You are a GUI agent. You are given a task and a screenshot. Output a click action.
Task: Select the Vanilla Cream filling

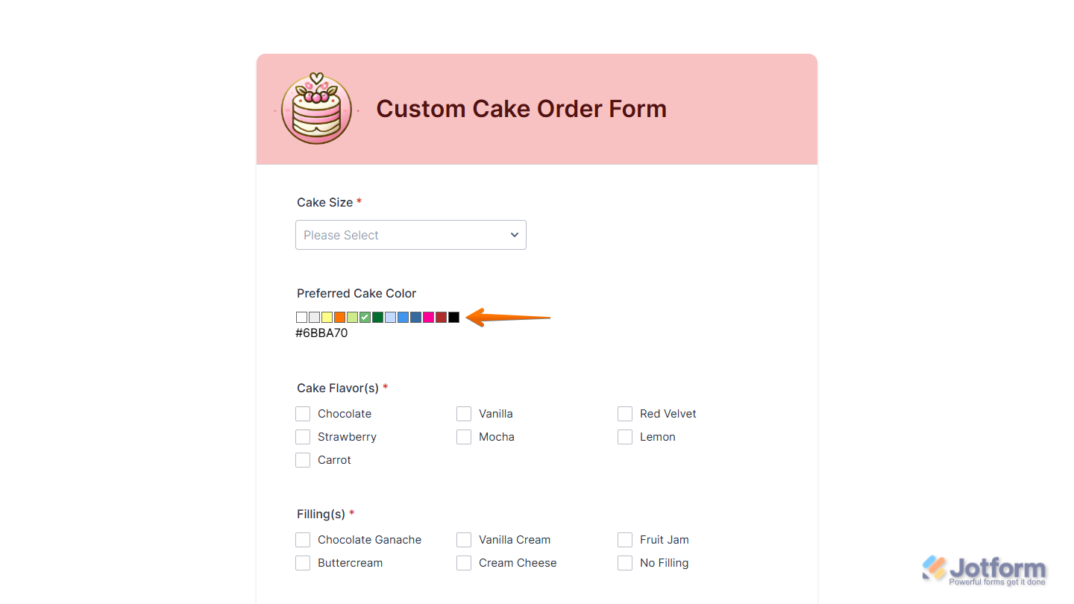464,539
